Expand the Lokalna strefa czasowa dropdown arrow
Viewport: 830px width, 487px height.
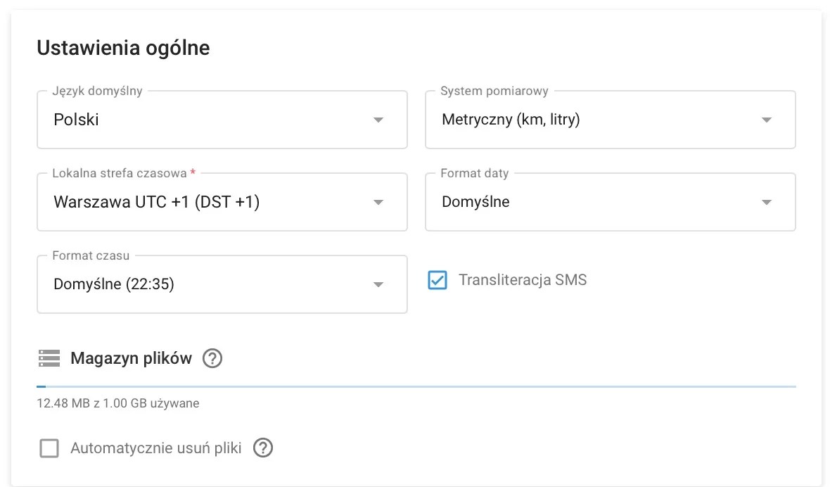point(378,203)
